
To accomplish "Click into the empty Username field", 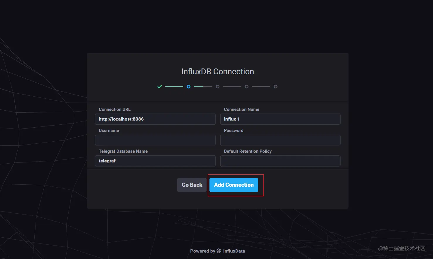I will (x=155, y=140).
